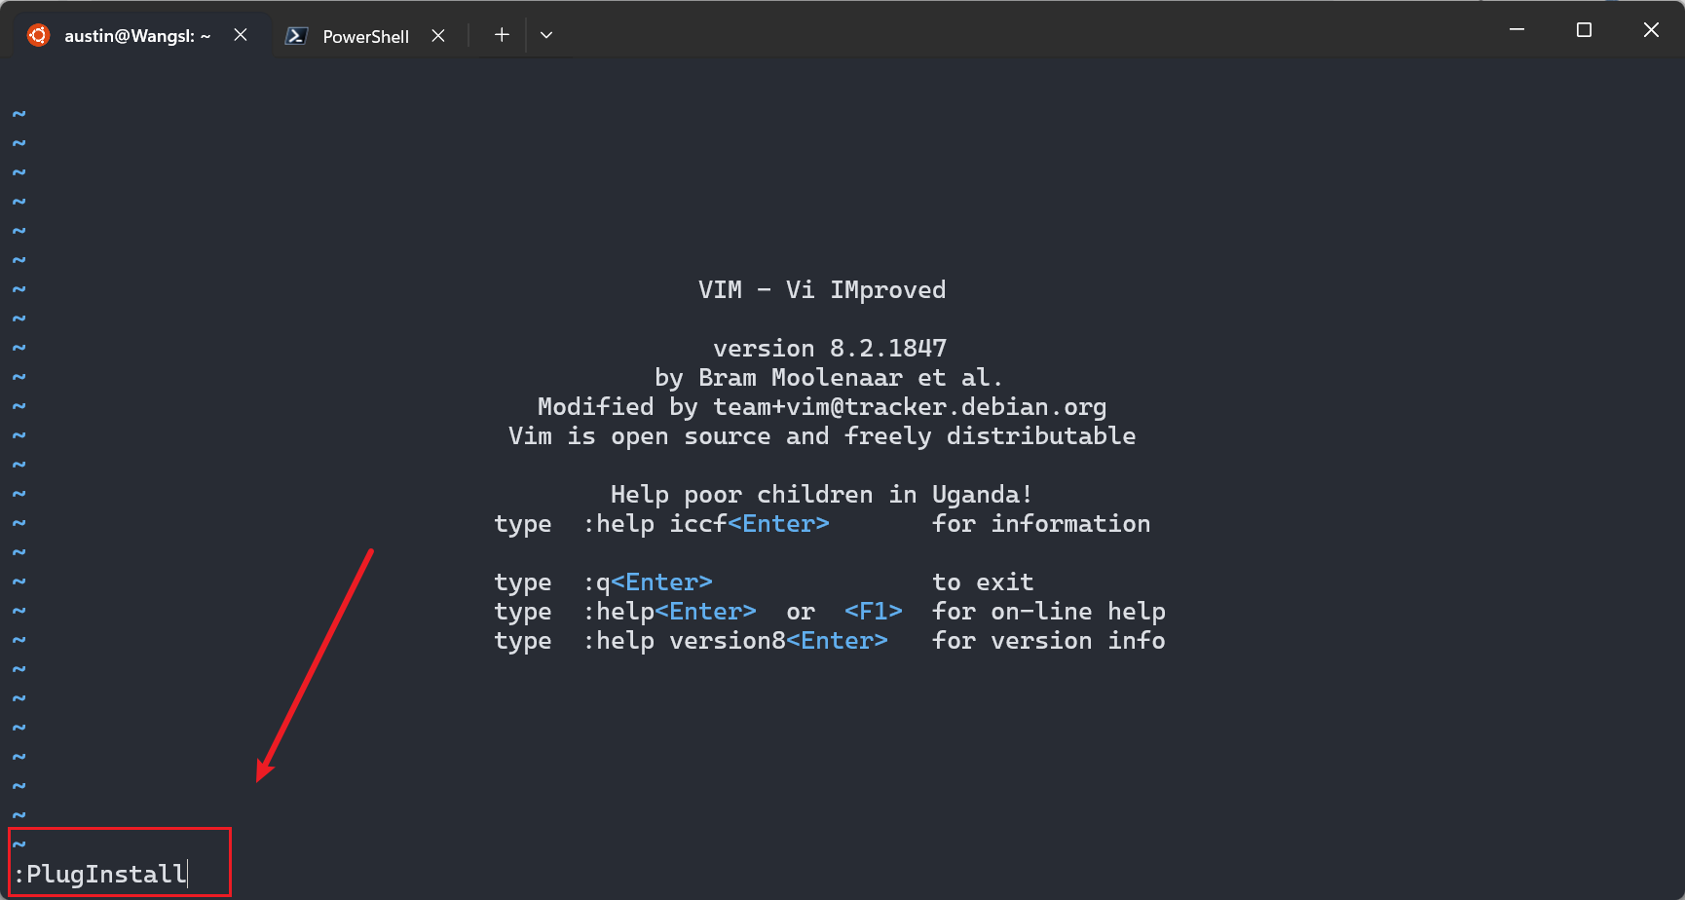
Task: Click the PowerShell icon on second tab
Action: click(x=296, y=36)
